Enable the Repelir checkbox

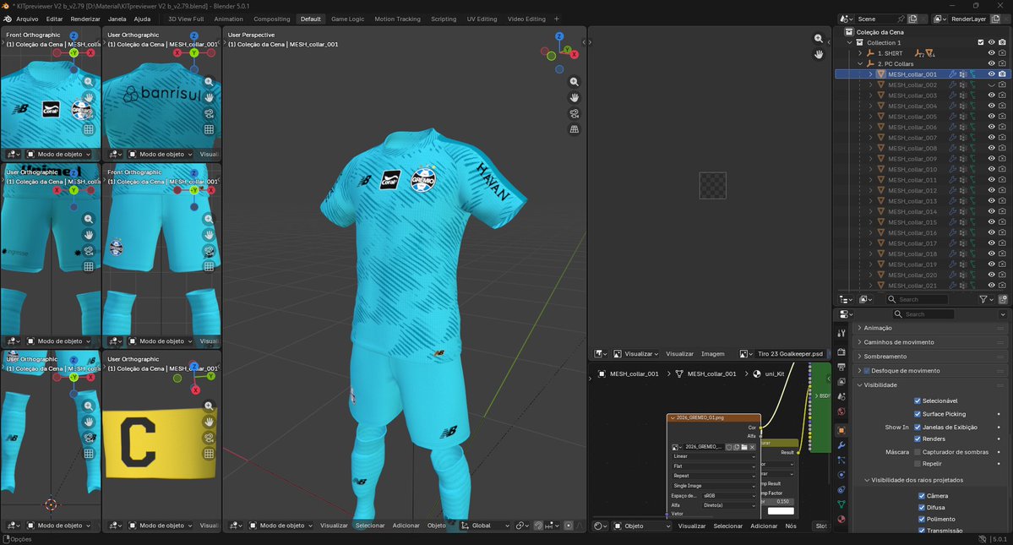tap(918, 464)
